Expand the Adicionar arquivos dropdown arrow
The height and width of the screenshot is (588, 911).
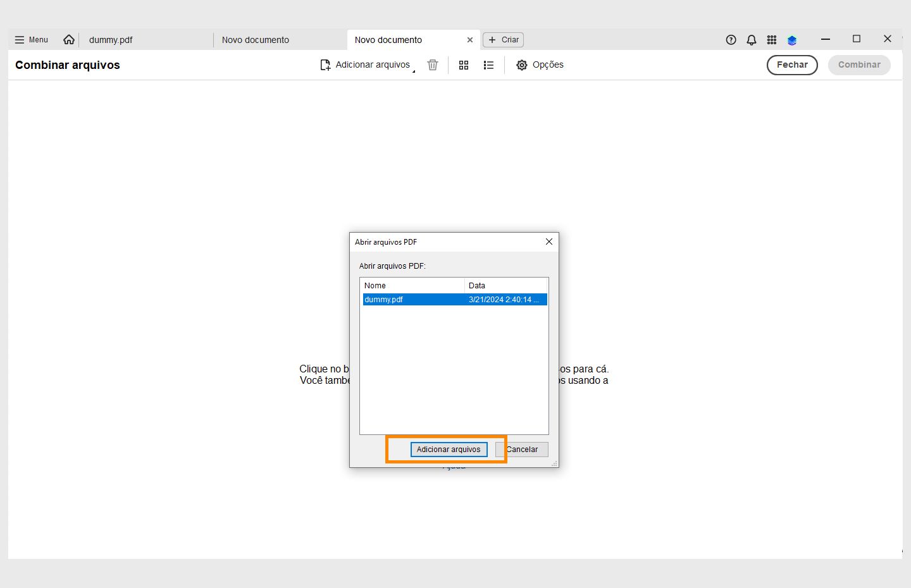(414, 71)
